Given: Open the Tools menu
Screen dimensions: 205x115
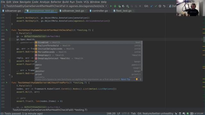Looking at the screenshot, I should click(x=79, y=2).
